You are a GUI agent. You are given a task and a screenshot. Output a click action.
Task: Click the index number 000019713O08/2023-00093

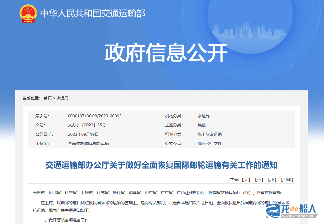coord(95,116)
